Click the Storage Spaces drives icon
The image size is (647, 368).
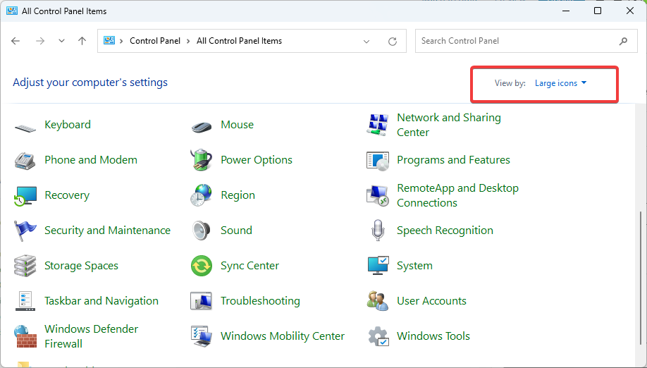(x=25, y=266)
